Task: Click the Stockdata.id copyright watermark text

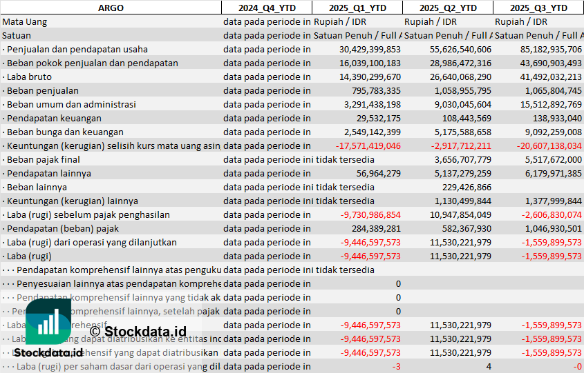Action: tap(138, 332)
